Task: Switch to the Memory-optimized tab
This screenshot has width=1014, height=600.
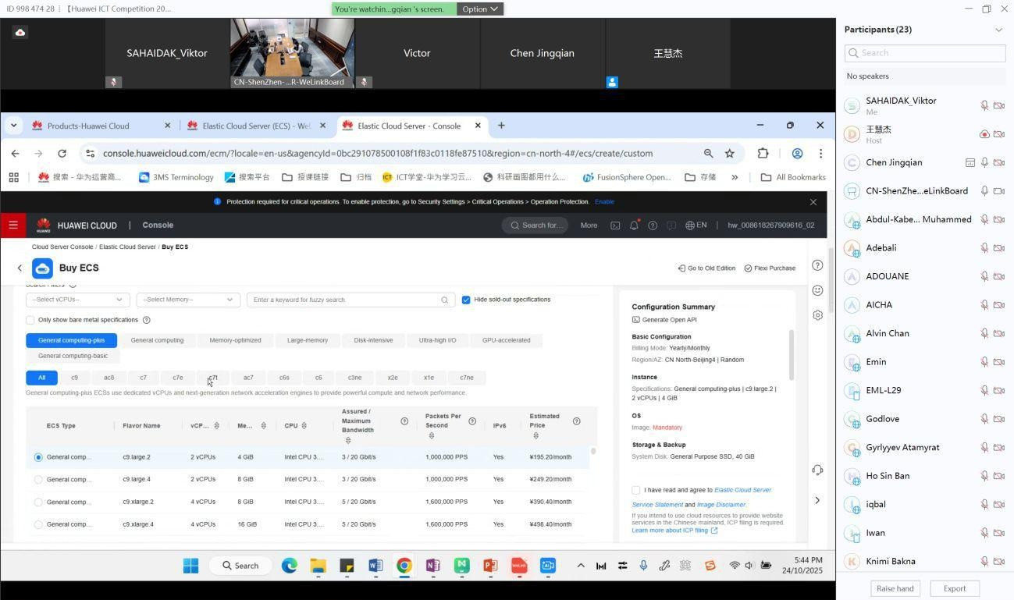Action: pos(235,340)
